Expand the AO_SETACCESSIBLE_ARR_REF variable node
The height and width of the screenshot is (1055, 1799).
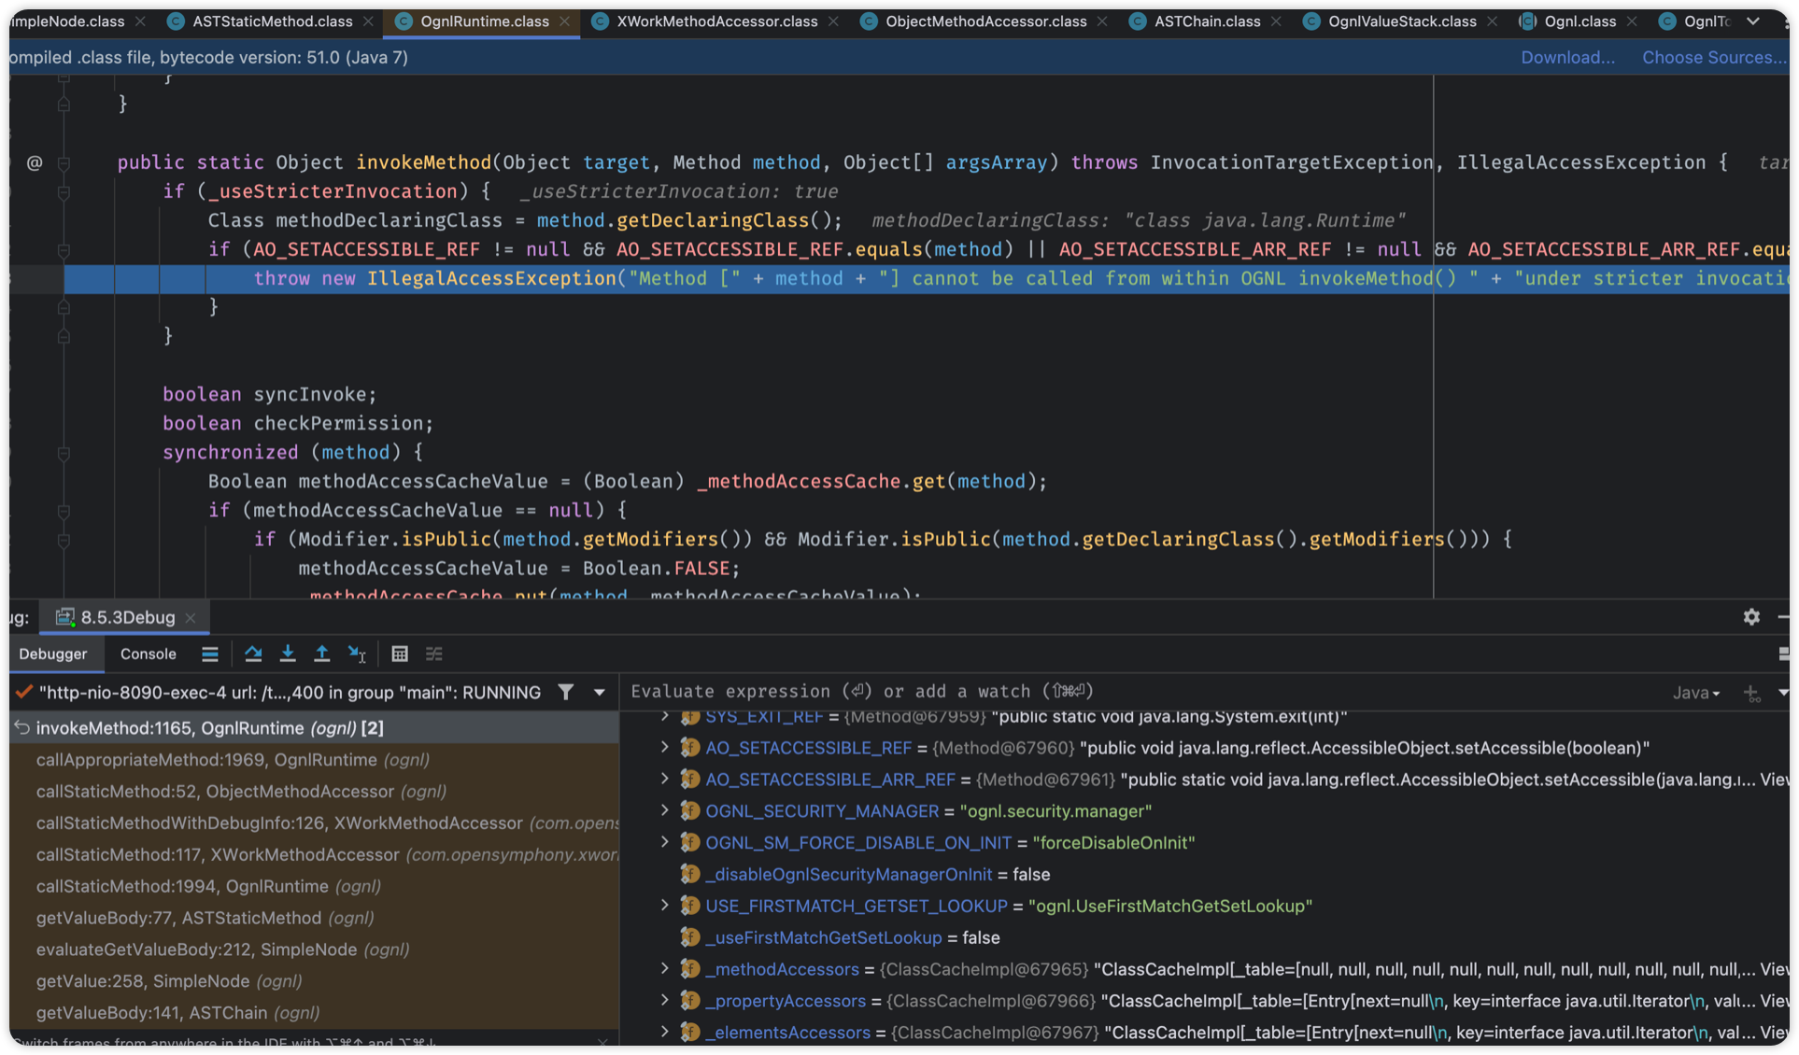point(664,780)
